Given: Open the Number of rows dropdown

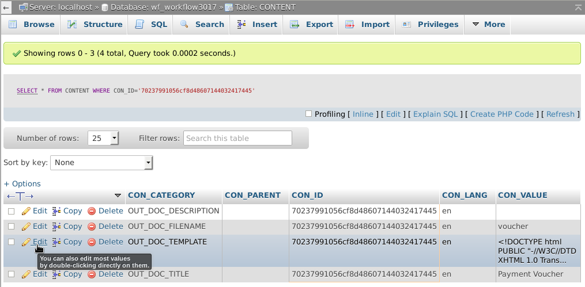Looking at the screenshot, I should pyautogui.click(x=103, y=138).
